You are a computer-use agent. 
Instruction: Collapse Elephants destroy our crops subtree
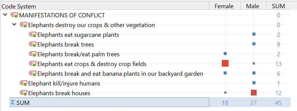point(14,25)
